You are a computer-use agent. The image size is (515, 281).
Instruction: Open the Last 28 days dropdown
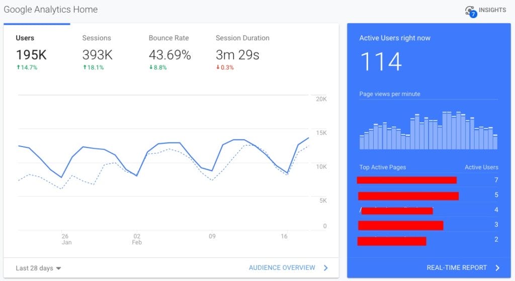pyautogui.click(x=34, y=268)
